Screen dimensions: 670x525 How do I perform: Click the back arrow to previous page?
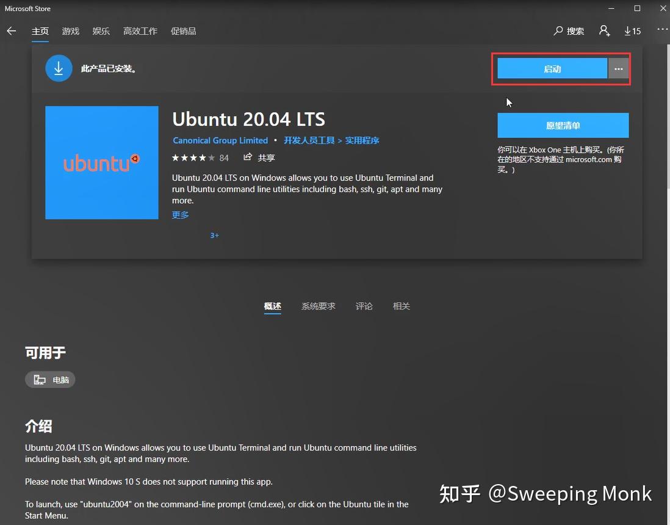12,31
